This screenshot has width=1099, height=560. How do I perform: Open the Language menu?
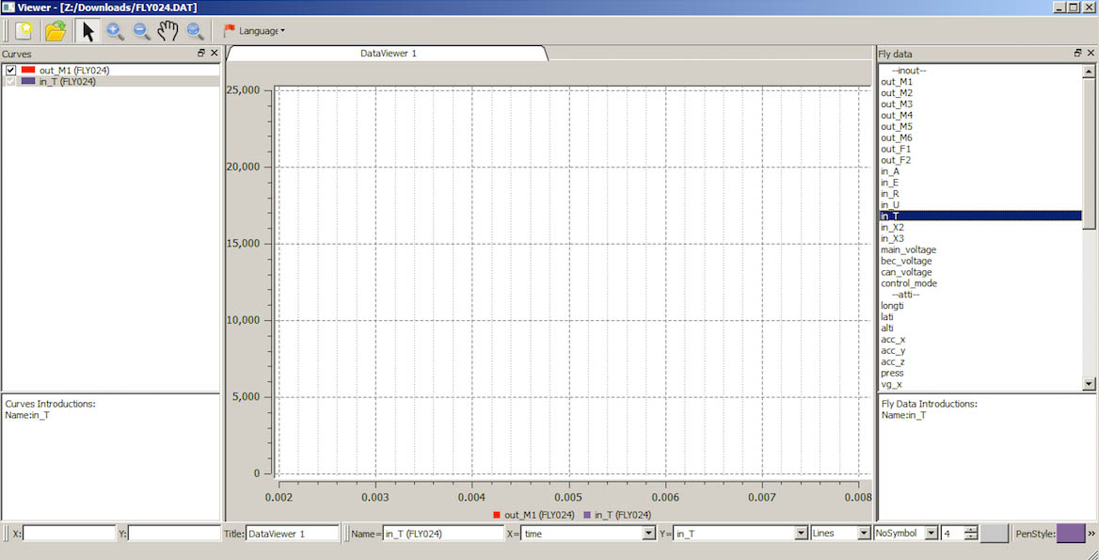[x=254, y=31]
